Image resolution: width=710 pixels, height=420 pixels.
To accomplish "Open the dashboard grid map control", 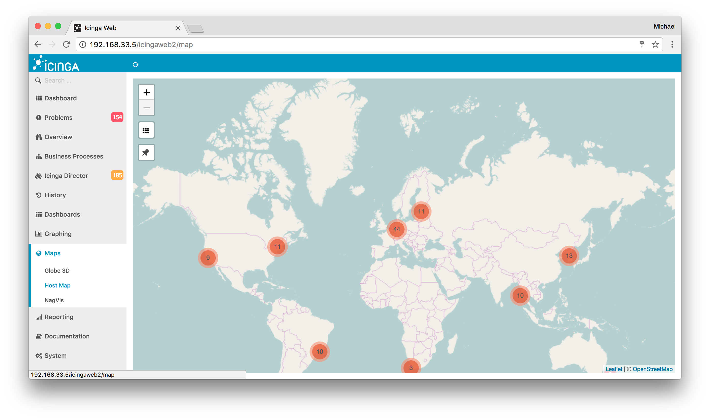I will (x=146, y=130).
